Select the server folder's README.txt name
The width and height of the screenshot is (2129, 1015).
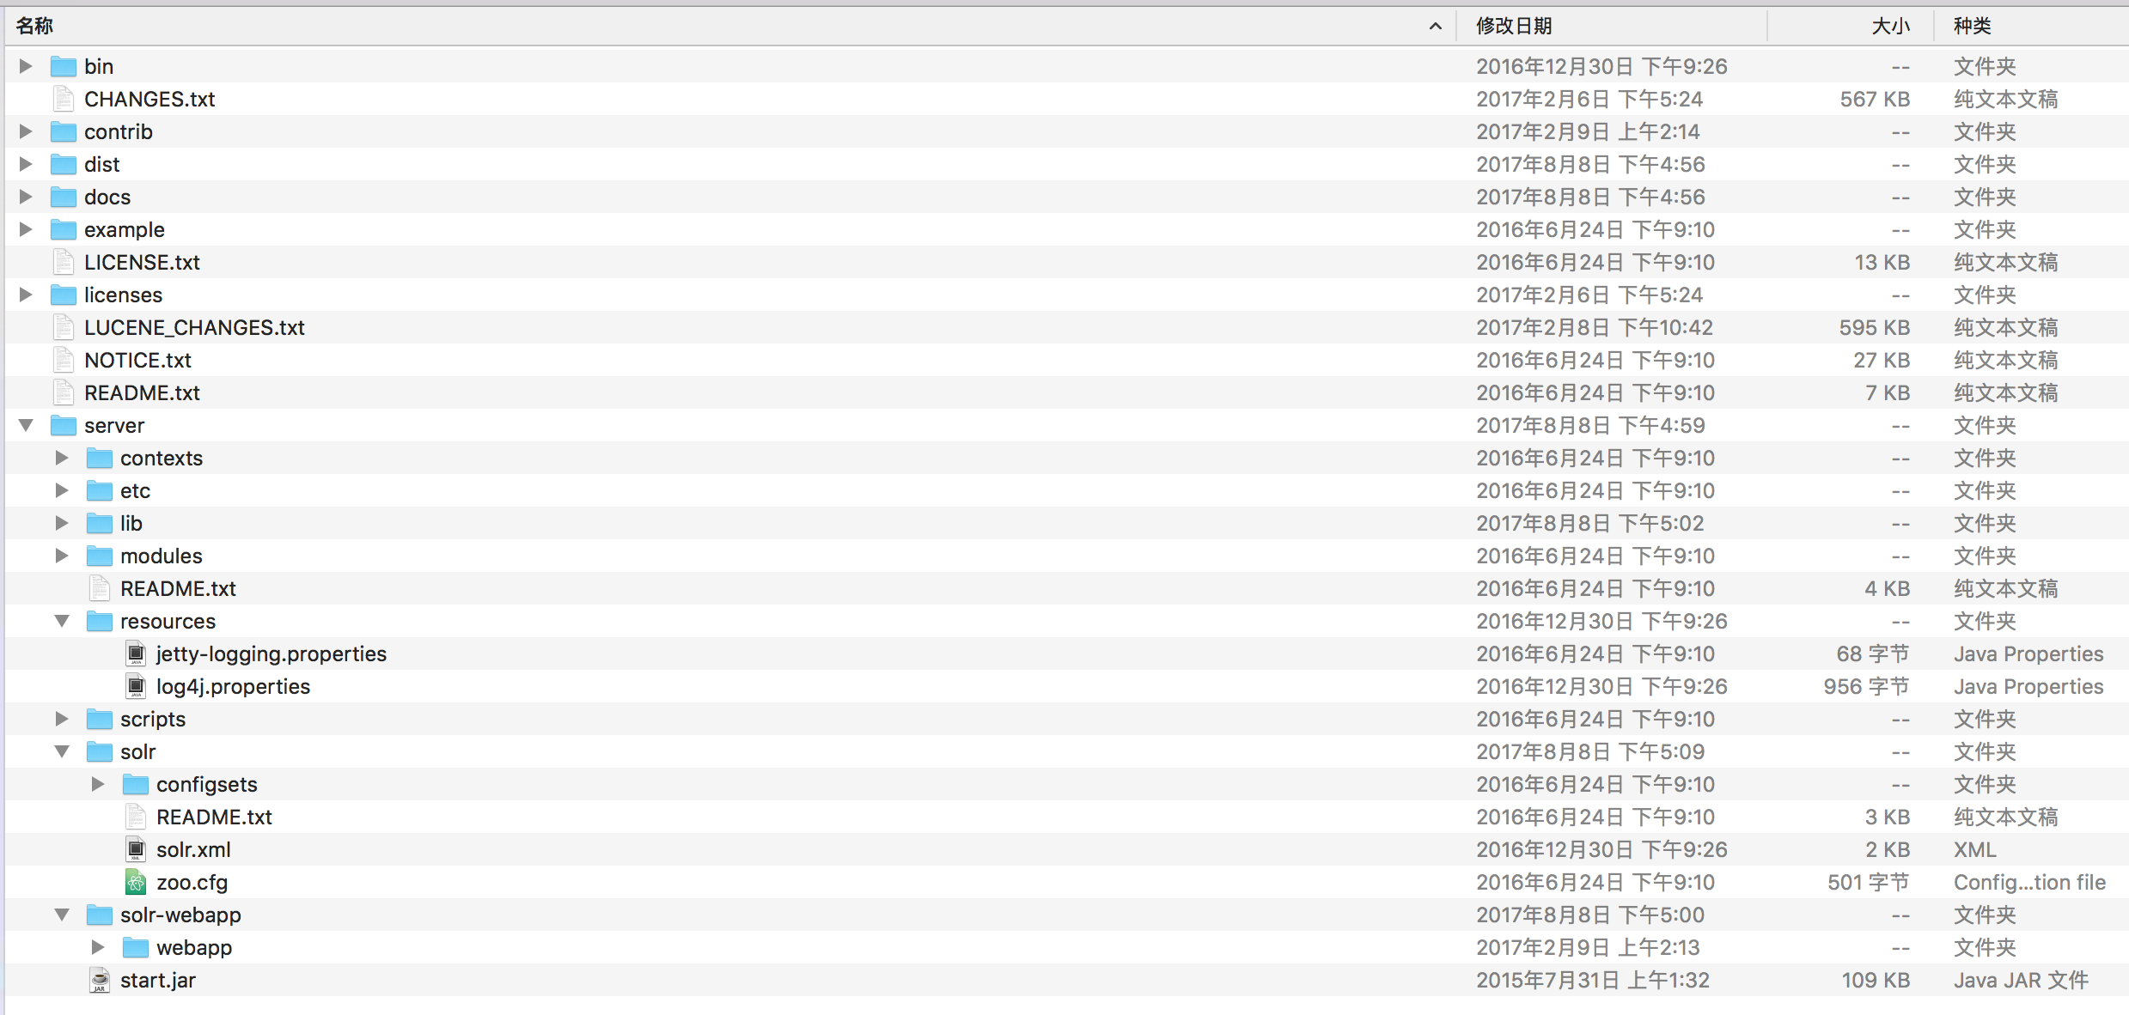click(x=178, y=588)
